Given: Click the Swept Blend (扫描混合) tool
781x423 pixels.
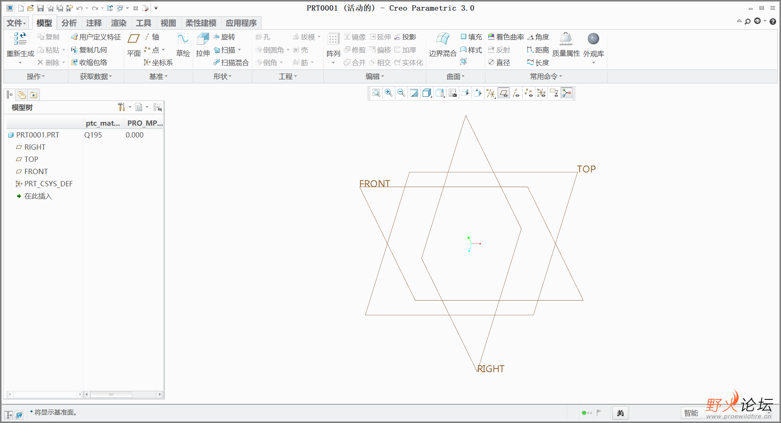Looking at the screenshot, I should point(231,63).
